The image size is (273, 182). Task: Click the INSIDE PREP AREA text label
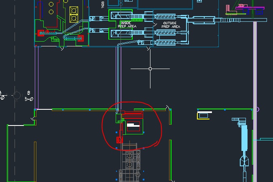point(127,25)
